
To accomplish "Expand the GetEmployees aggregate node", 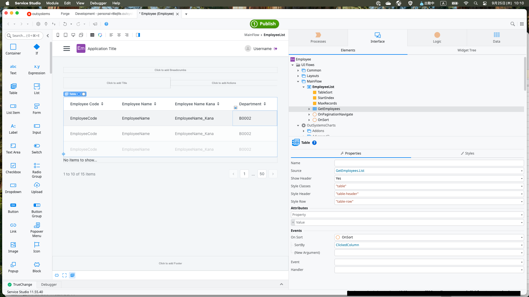I will pyautogui.click(x=309, y=109).
